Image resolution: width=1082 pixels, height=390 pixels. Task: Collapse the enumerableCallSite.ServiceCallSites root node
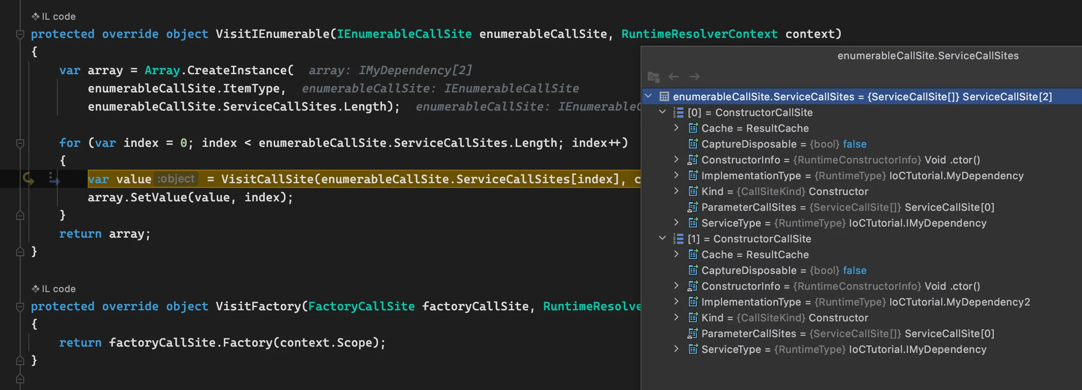click(x=649, y=96)
